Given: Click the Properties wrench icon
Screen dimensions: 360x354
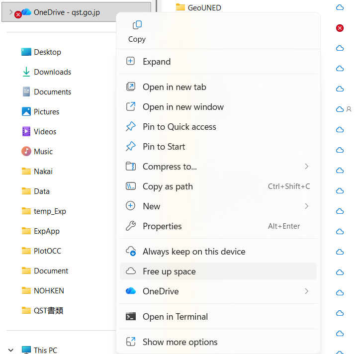Looking at the screenshot, I should (x=131, y=226).
